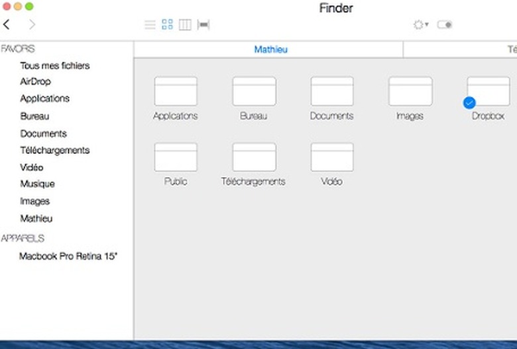Viewport: 517px width, 349px height.
Task: Go back with the left chevron
Action: tap(6, 24)
